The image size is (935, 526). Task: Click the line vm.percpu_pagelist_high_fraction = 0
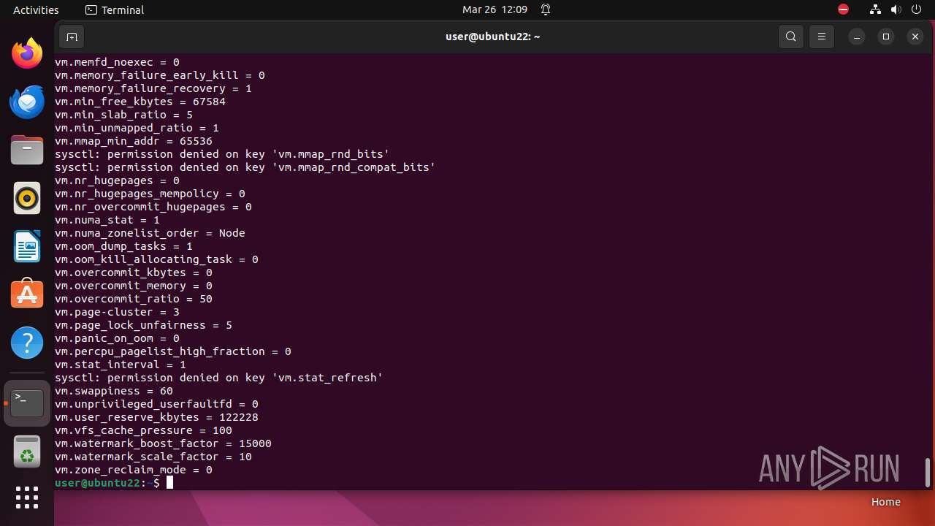(x=173, y=351)
